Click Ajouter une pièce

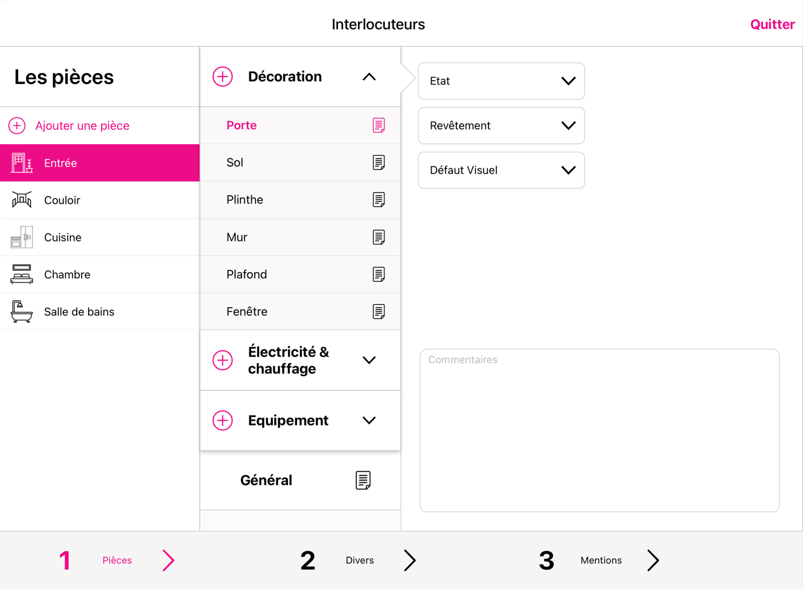point(82,126)
